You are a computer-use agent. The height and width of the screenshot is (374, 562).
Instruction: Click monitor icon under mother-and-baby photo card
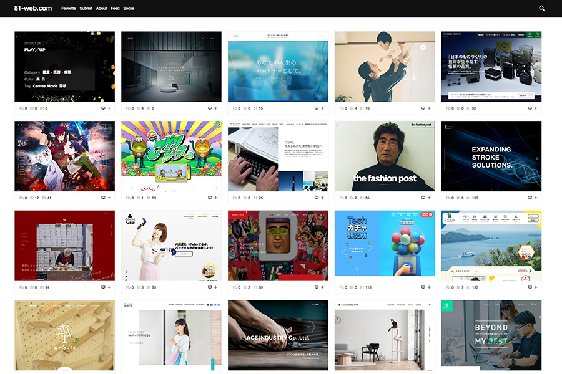coord(423,108)
